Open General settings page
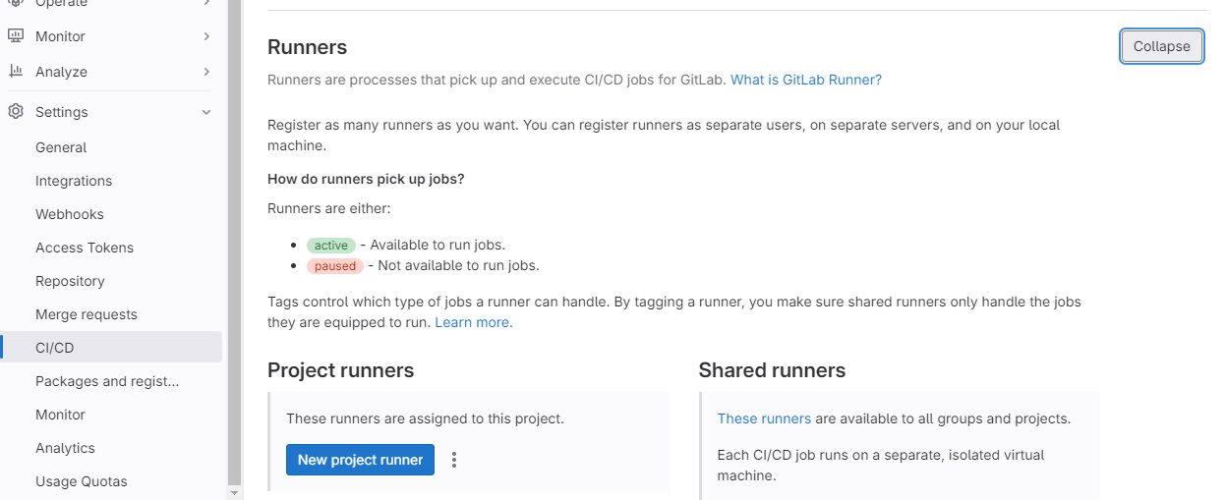Image resolution: width=1226 pixels, height=500 pixels. coord(61,147)
